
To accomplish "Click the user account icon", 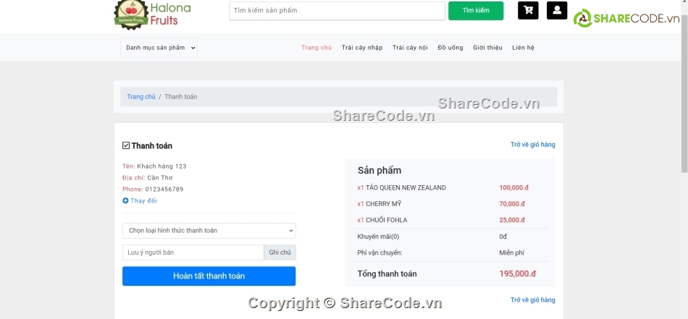I will pos(556,10).
